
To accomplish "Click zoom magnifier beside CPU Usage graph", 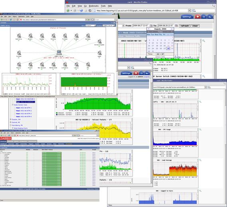I will (x=200, y=129).
